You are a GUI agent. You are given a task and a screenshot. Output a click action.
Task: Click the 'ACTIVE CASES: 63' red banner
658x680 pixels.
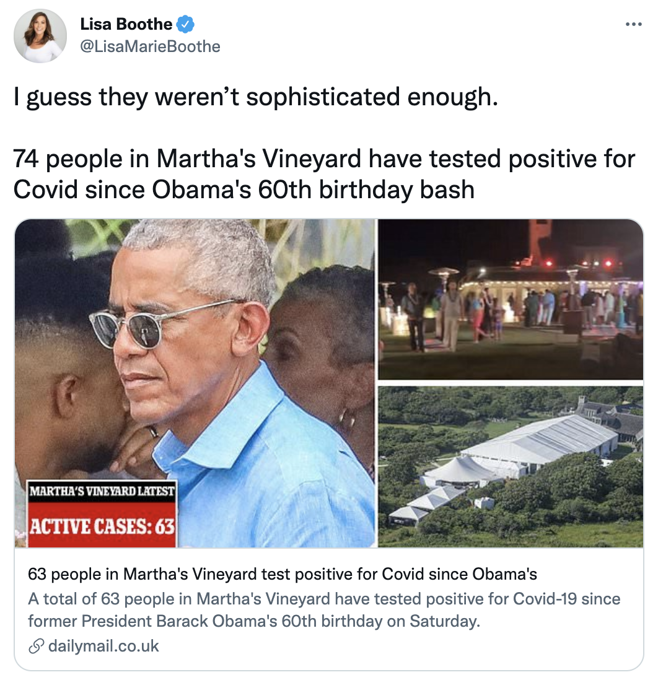click(x=102, y=526)
